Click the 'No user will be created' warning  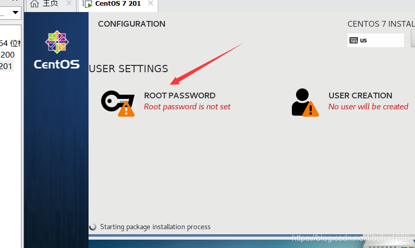pos(368,107)
